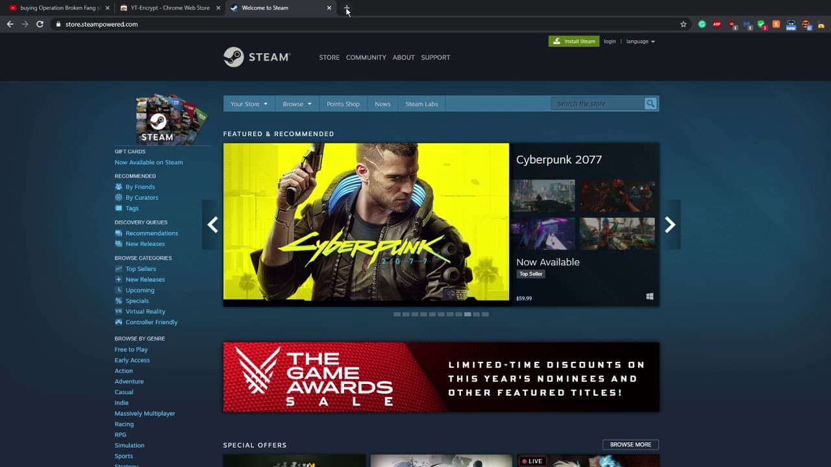
Task: Click the search the store field
Action: click(597, 104)
